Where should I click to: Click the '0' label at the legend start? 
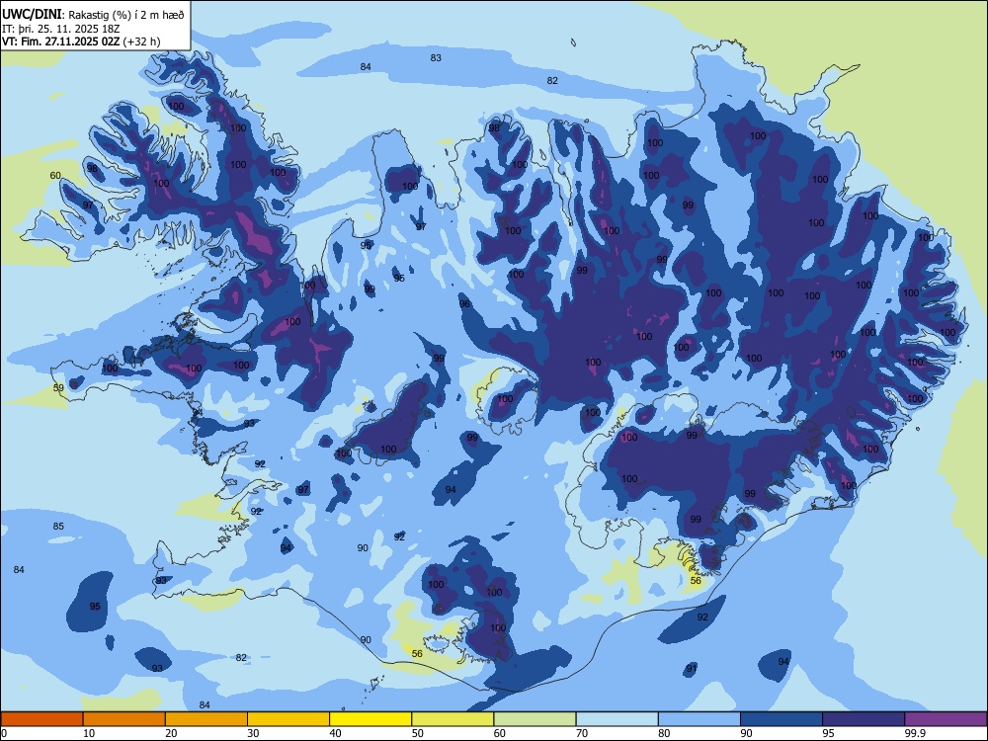point(4,733)
